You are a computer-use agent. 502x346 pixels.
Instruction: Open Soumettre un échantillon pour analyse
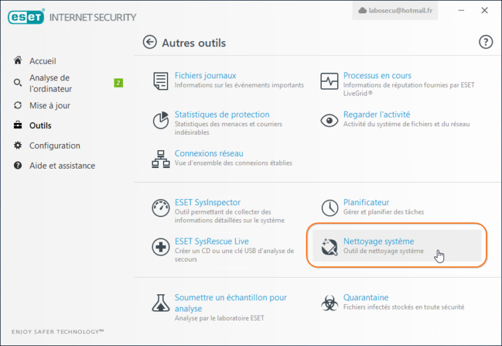[x=231, y=303]
